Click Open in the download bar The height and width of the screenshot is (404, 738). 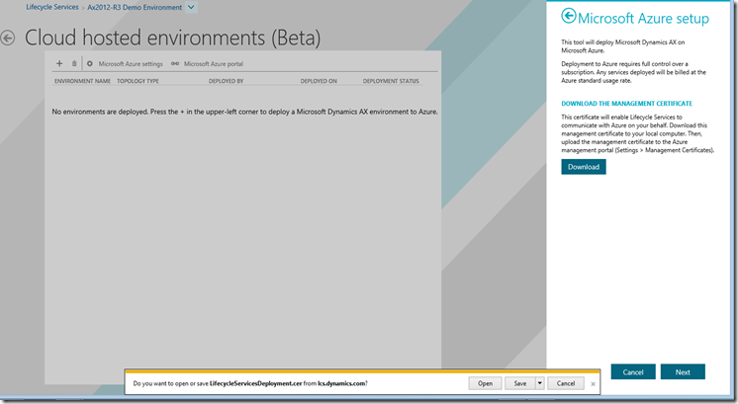[486, 383]
